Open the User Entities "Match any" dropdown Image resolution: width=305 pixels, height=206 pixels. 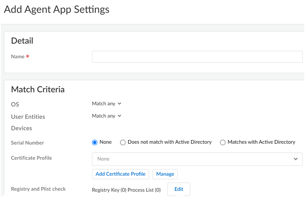tap(106, 116)
